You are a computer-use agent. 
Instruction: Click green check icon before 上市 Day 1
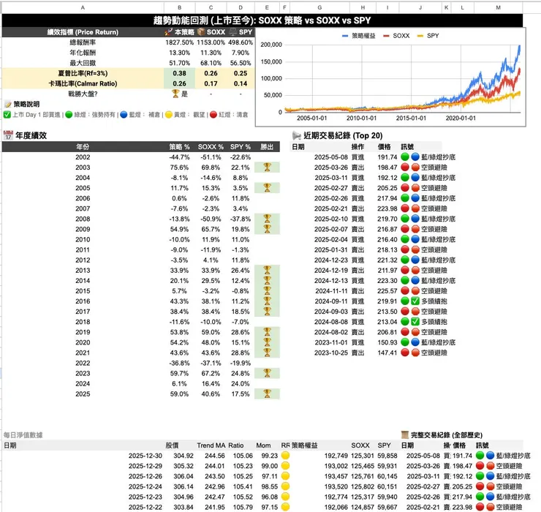point(7,115)
